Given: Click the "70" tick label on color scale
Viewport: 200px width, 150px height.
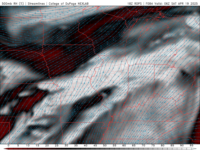Looking at the screenshot, I should click(143, 145).
